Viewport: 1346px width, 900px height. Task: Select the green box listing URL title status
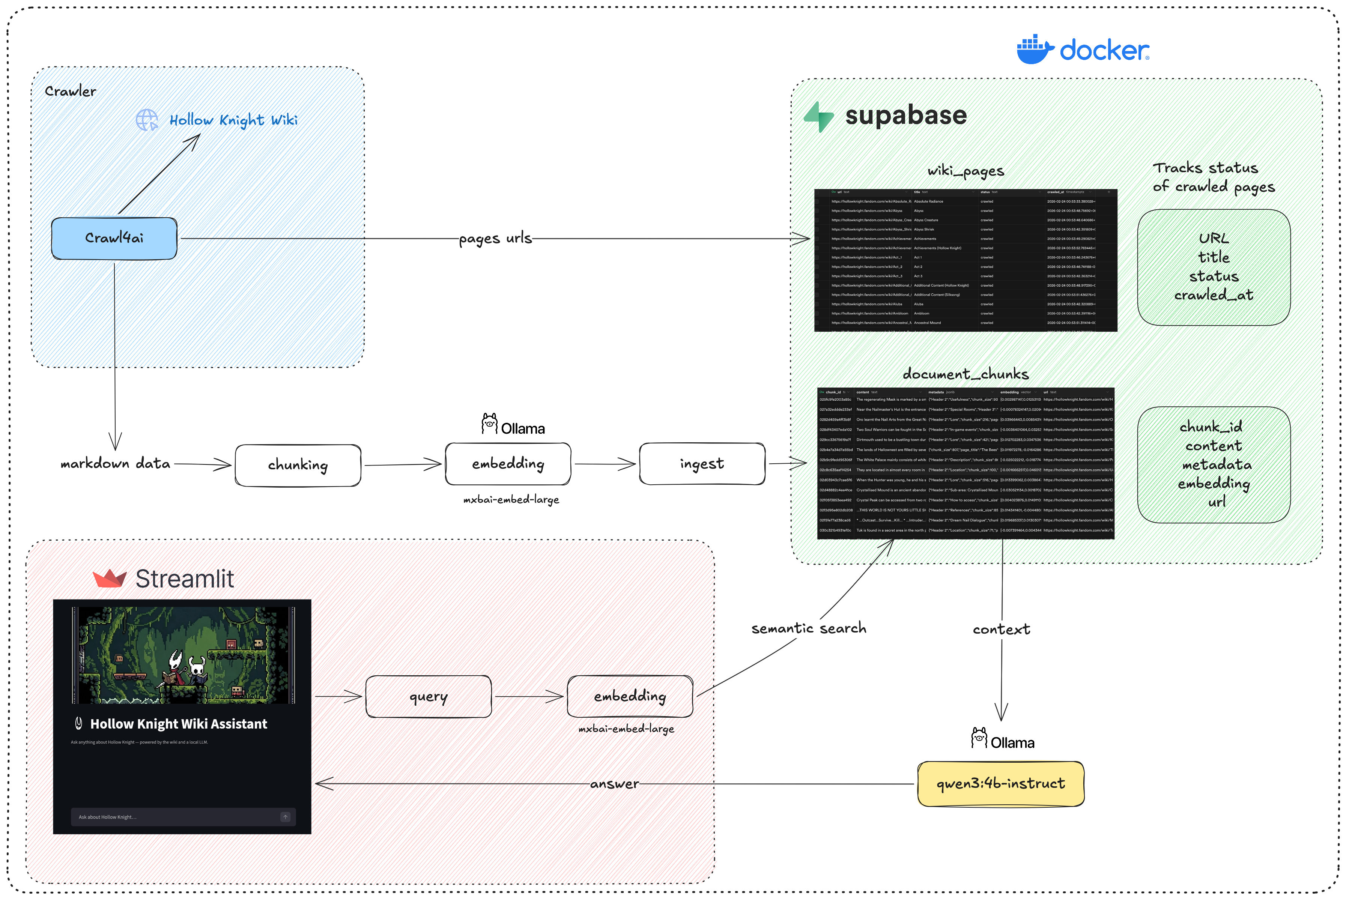coord(1214,267)
